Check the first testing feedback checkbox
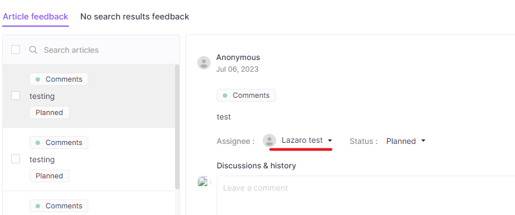 click(x=16, y=96)
